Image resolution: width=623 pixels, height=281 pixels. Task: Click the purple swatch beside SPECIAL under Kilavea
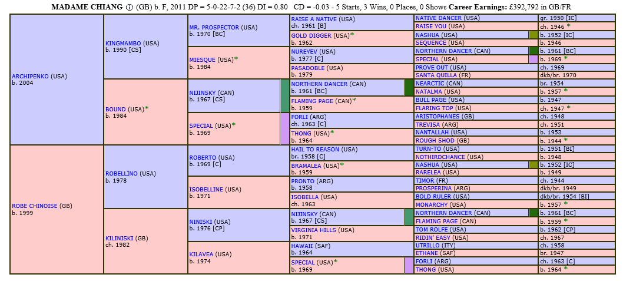[x=409, y=265]
